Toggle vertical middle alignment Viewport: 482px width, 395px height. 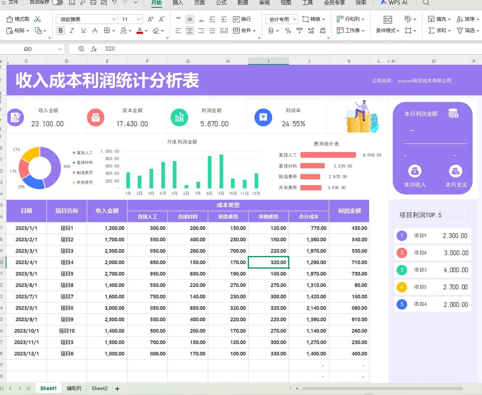point(190,19)
